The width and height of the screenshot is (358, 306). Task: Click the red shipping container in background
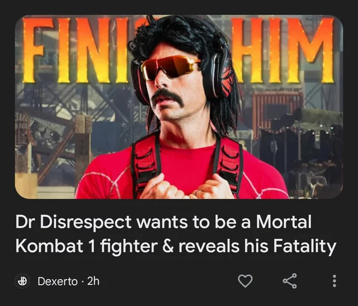277,112
